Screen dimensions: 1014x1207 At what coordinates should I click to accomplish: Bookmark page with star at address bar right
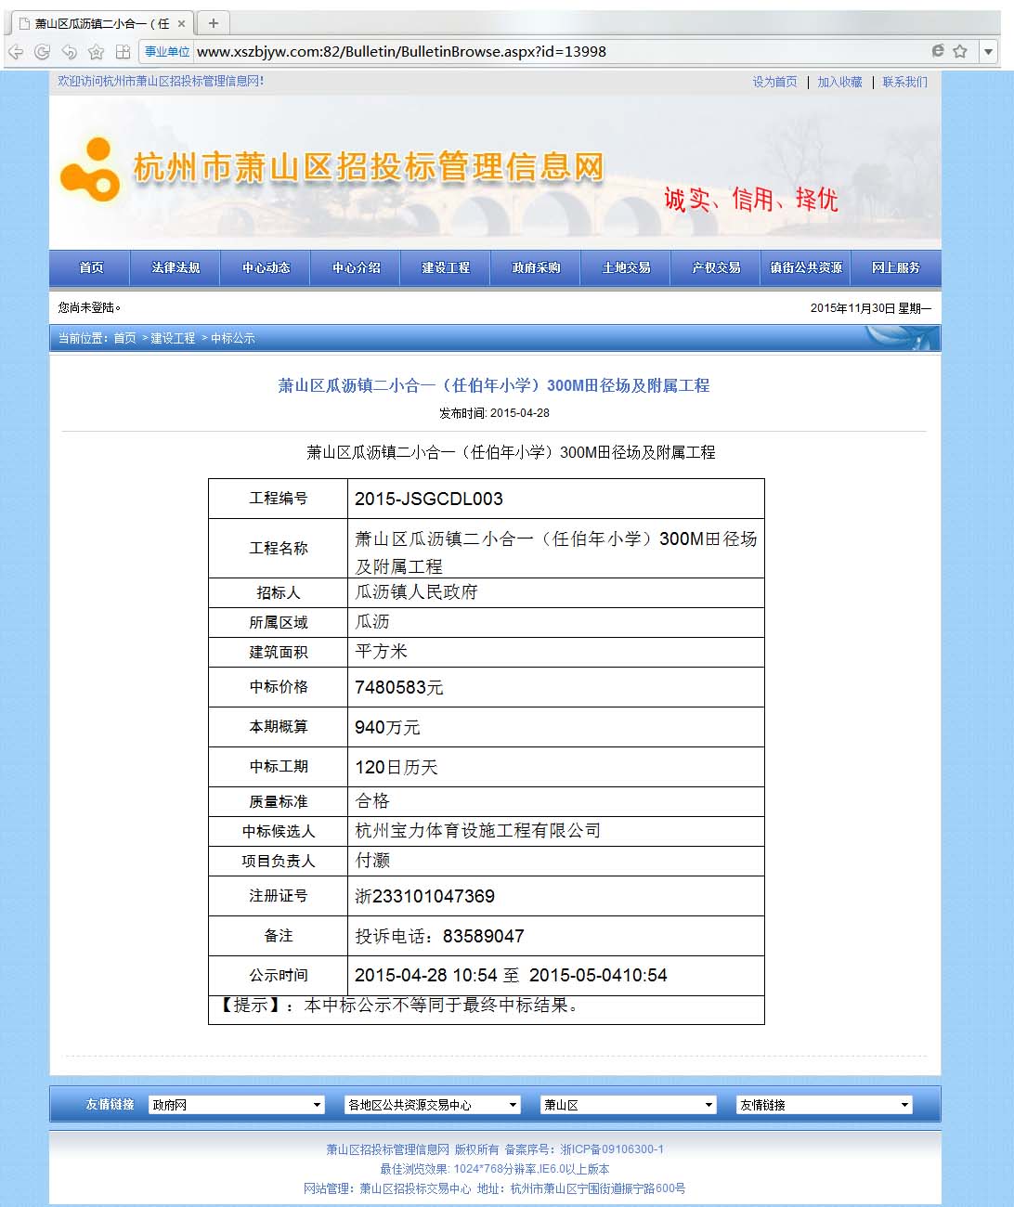click(x=960, y=51)
